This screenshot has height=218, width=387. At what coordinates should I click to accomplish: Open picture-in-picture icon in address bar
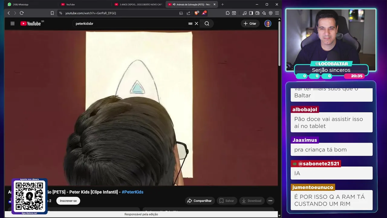point(181,13)
